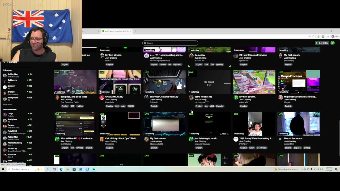Image resolution: width=340 pixels, height=191 pixels.
Task: Open bong rips, and good vibes stream thumbnail
Action: pyautogui.click(x=75, y=82)
